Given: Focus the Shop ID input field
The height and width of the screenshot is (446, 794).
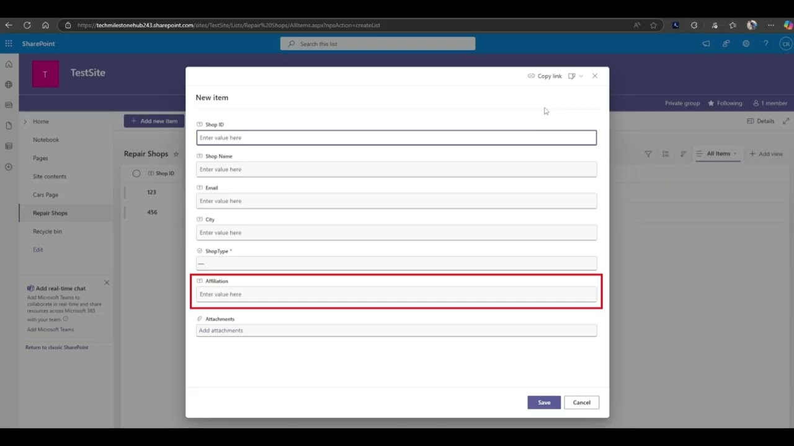Looking at the screenshot, I should [x=396, y=138].
